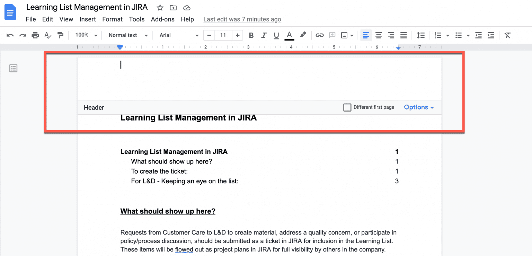Viewport: 532px width, 256px height.
Task: Click 'To create the ticket:' table of contents entry
Action: click(x=159, y=171)
